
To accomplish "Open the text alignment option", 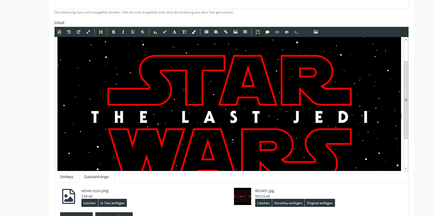I will tap(216, 32).
